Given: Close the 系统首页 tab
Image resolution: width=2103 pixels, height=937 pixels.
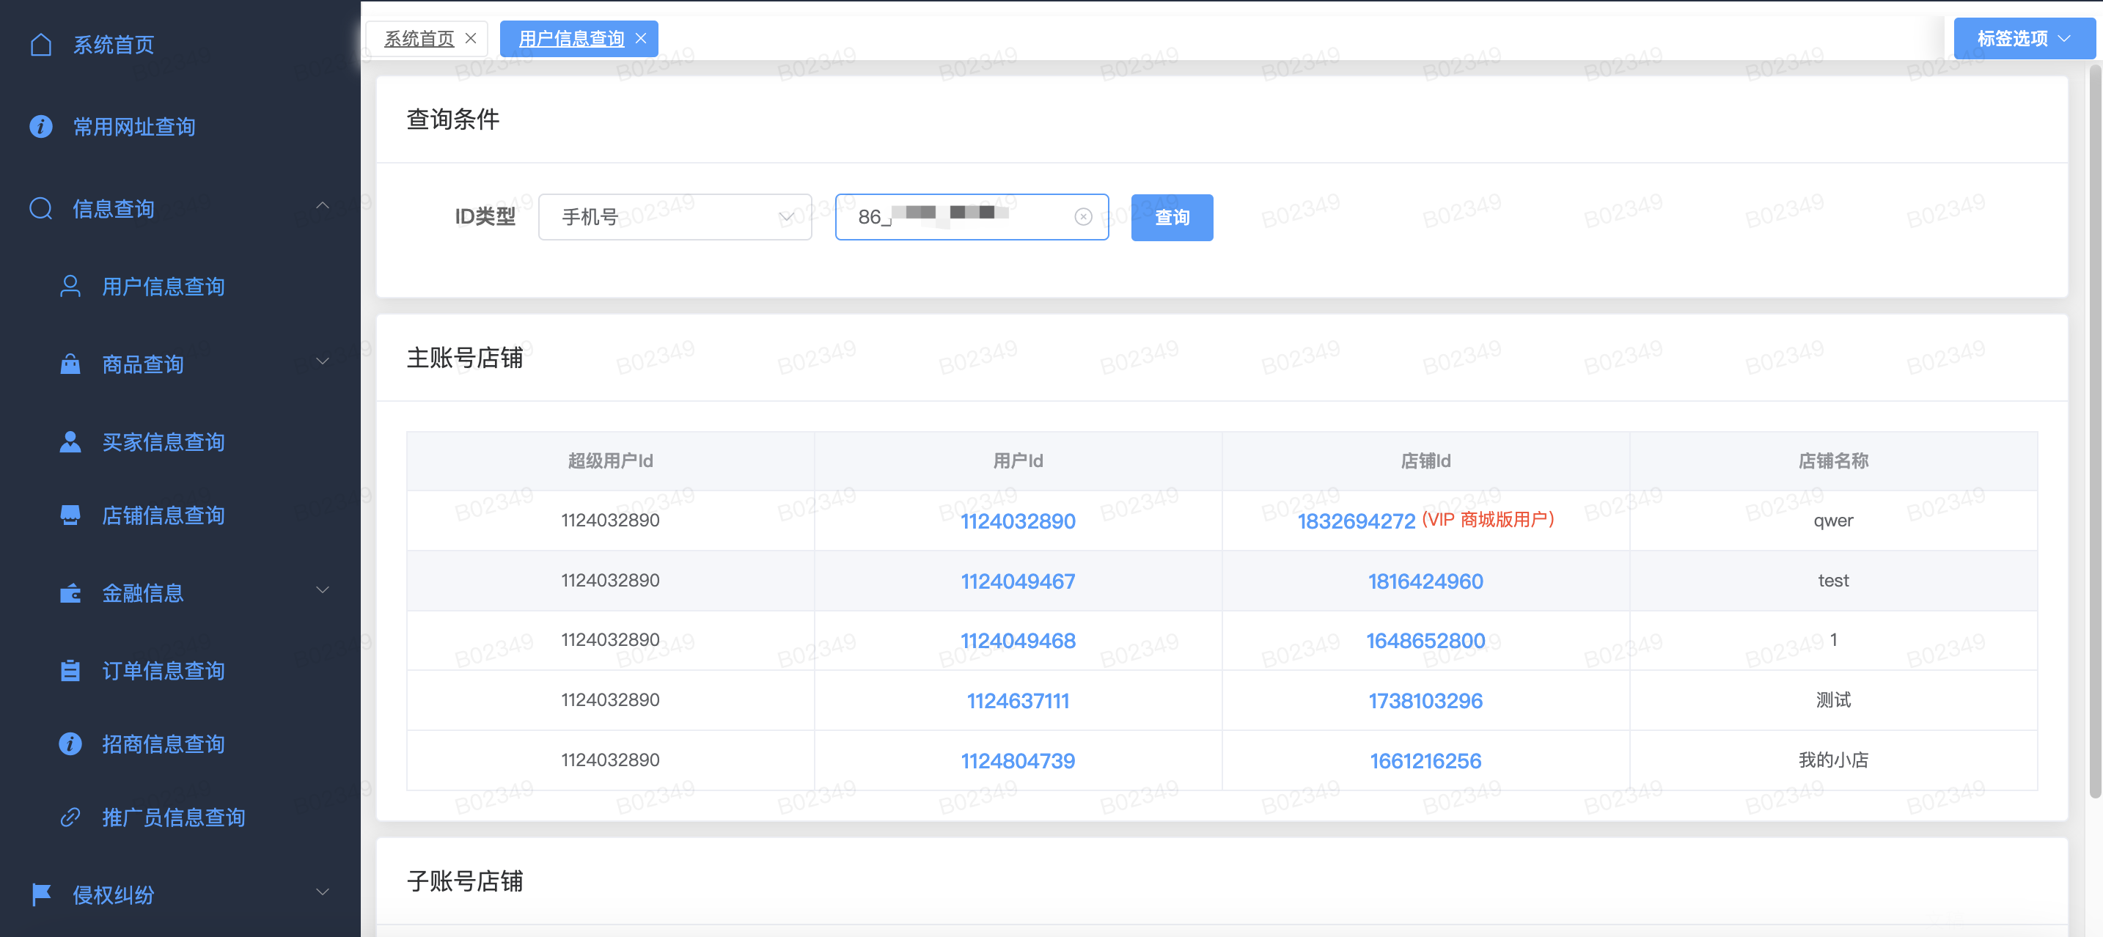Looking at the screenshot, I should (470, 38).
